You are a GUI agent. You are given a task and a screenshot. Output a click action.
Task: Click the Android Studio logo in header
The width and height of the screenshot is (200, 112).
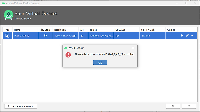9,15
